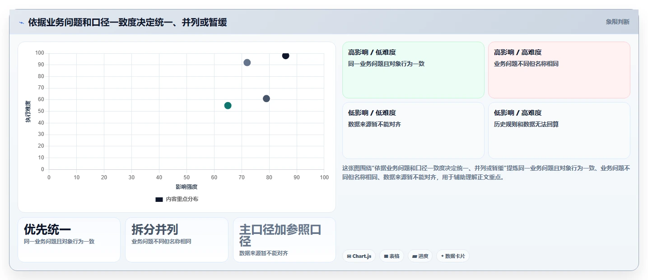
Task: Click the lightning icon beside the title
Action: [x=21, y=23]
